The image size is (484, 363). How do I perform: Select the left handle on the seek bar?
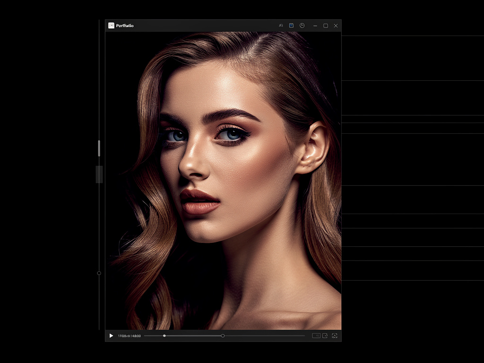164,336
